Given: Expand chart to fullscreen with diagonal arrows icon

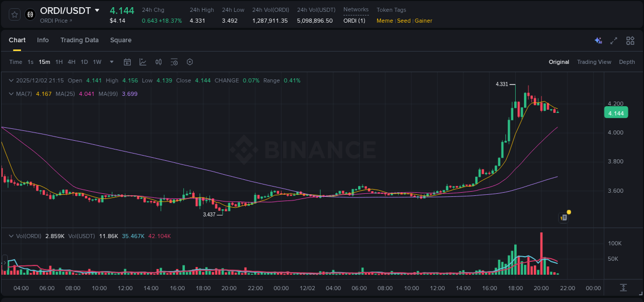Looking at the screenshot, I should click(x=613, y=40).
